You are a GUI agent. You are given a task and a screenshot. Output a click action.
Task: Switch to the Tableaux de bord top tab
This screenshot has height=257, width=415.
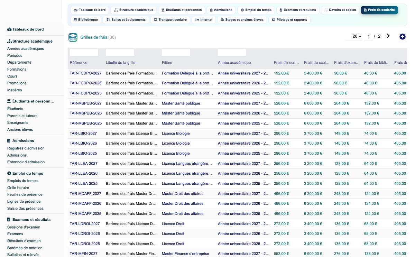pyautogui.click(x=90, y=10)
